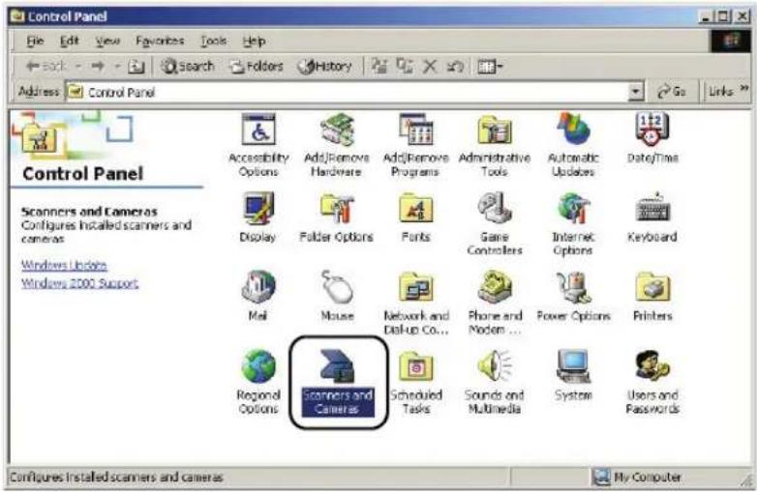The image size is (757, 492).
Task: Click My Computer in status bar
Action: pos(636,478)
